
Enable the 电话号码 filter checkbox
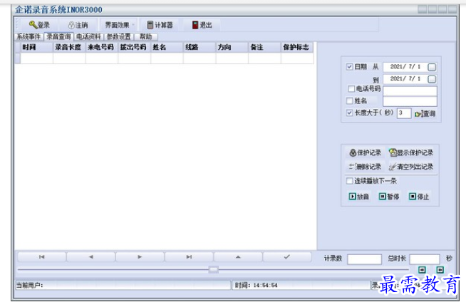click(351, 88)
